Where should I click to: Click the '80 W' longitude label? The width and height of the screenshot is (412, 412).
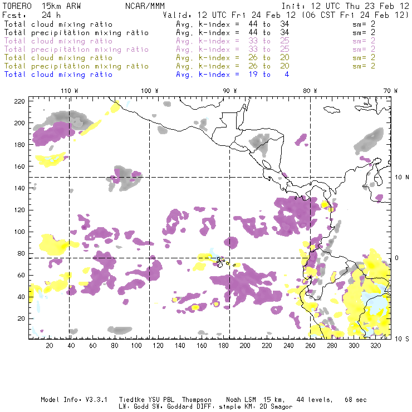[x=310, y=91]
